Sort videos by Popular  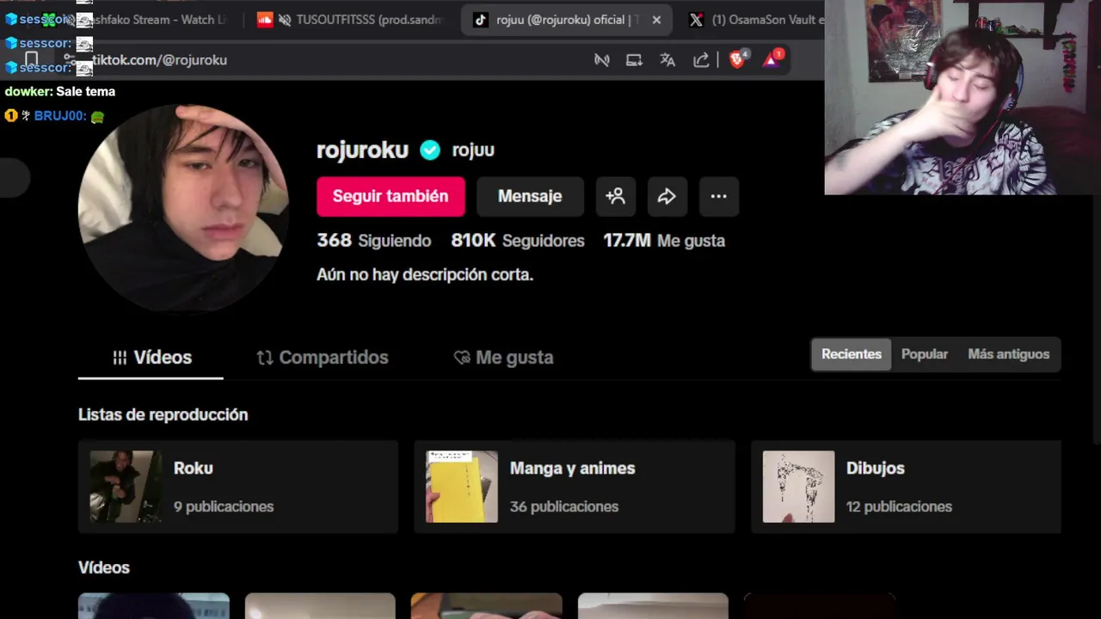click(925, 354)
